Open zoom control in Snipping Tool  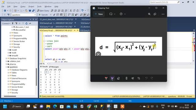coord(149,14)
